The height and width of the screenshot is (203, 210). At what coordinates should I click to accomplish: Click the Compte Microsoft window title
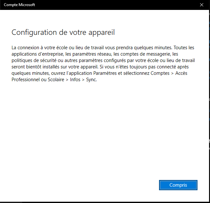(19, 5)
